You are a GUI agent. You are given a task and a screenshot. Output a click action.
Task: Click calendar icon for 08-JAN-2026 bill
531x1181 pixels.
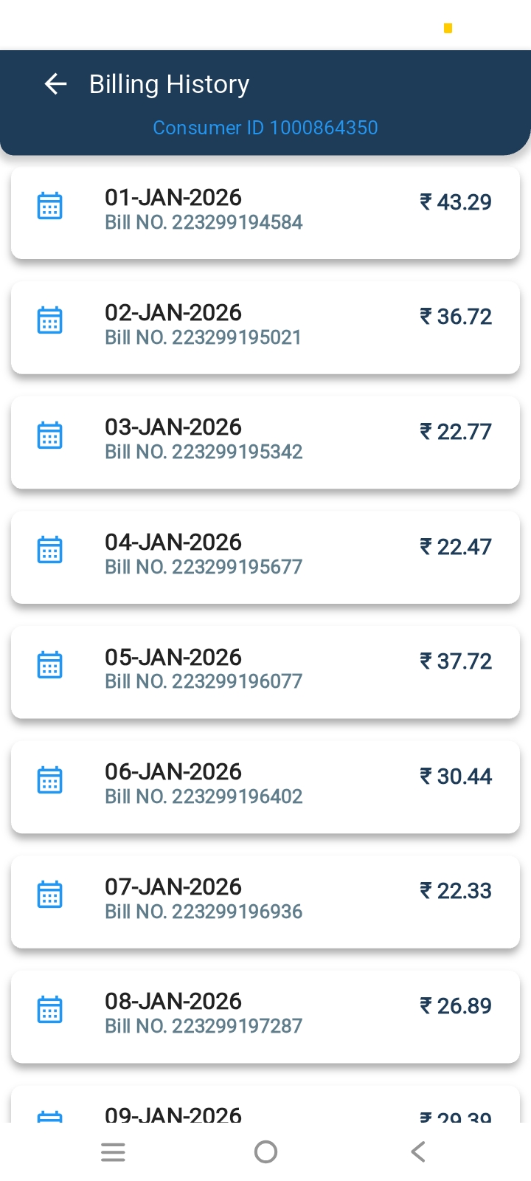pos(49,1009)
